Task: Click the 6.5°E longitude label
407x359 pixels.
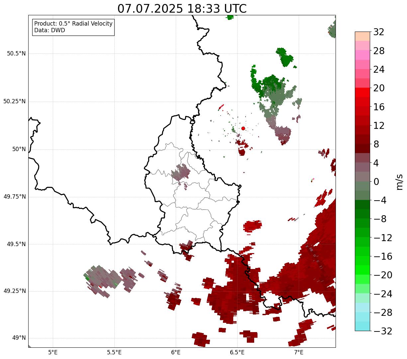Action: (237, 352)
